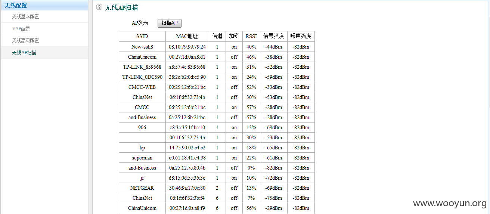Click MAC address 00:25:12:6b:21:bc
The image size is (490, 214).
click(187, 87)
